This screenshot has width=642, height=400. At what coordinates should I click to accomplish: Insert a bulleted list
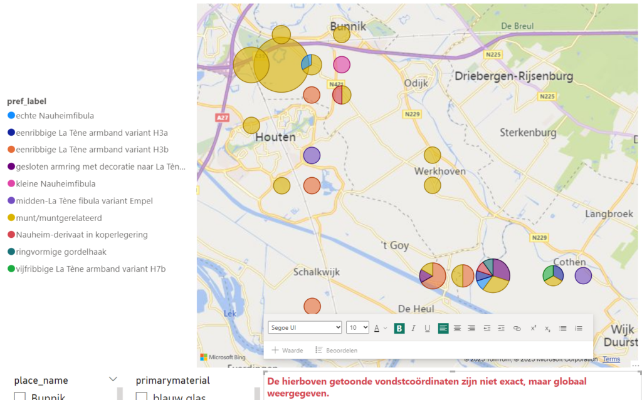point(563,328)
